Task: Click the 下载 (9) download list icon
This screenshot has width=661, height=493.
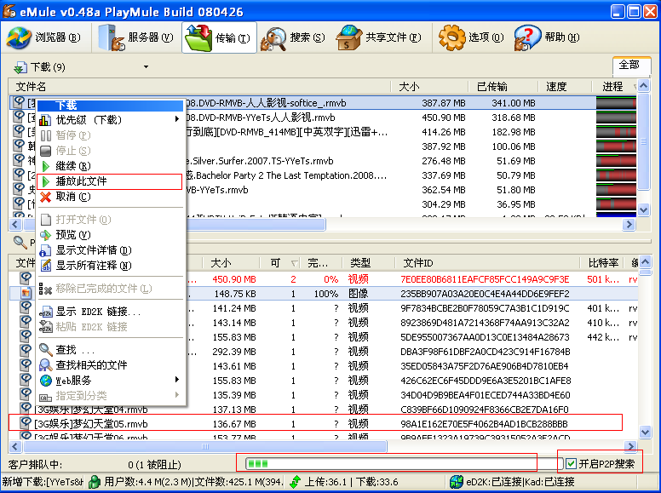Action: click(x=20, y=67)
